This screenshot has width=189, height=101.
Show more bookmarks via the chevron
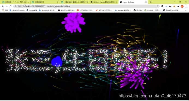pos(186,10)
